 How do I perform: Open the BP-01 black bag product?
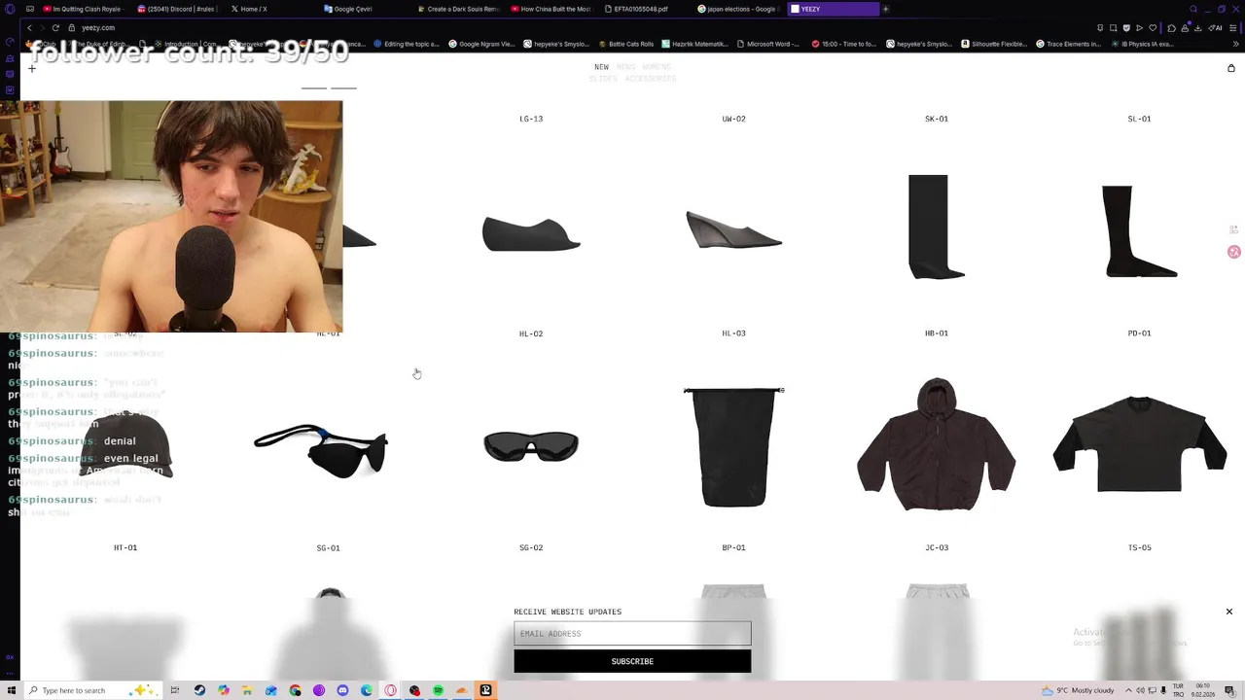tap(733, 446)
